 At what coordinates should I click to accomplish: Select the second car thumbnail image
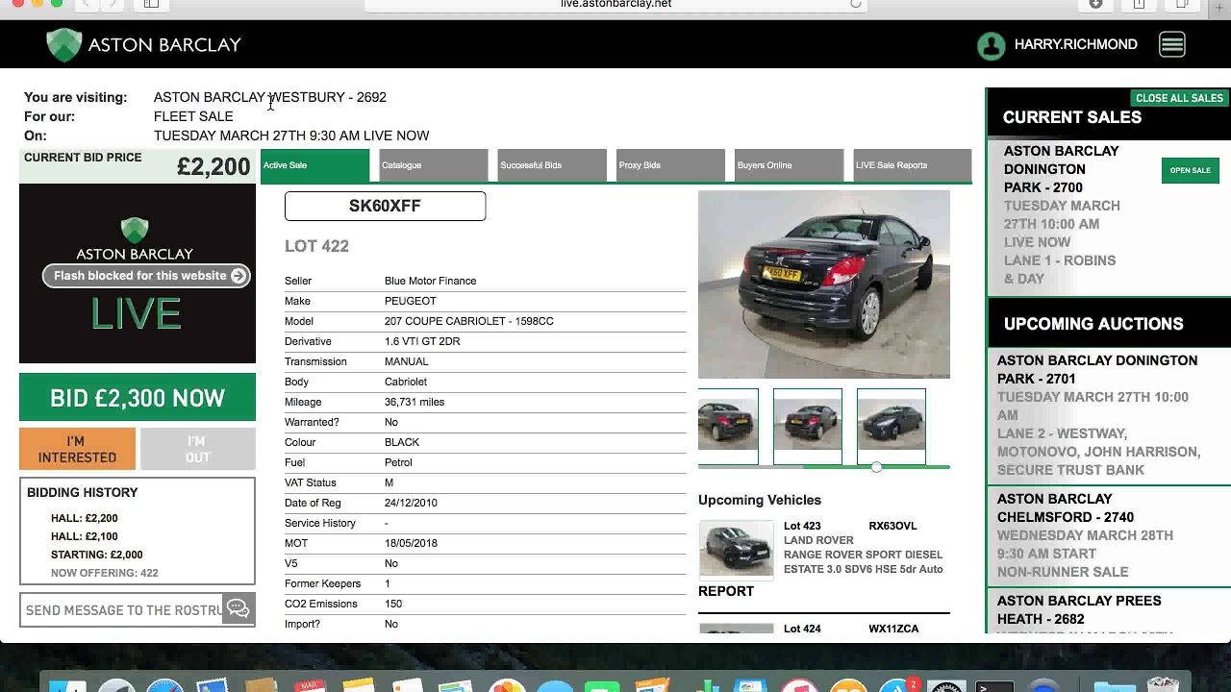point(808,426)
